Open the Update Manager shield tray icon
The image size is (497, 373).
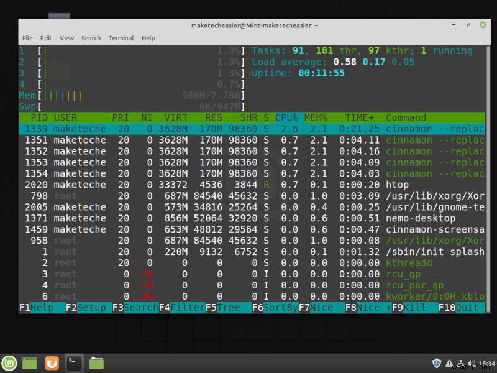437,363
